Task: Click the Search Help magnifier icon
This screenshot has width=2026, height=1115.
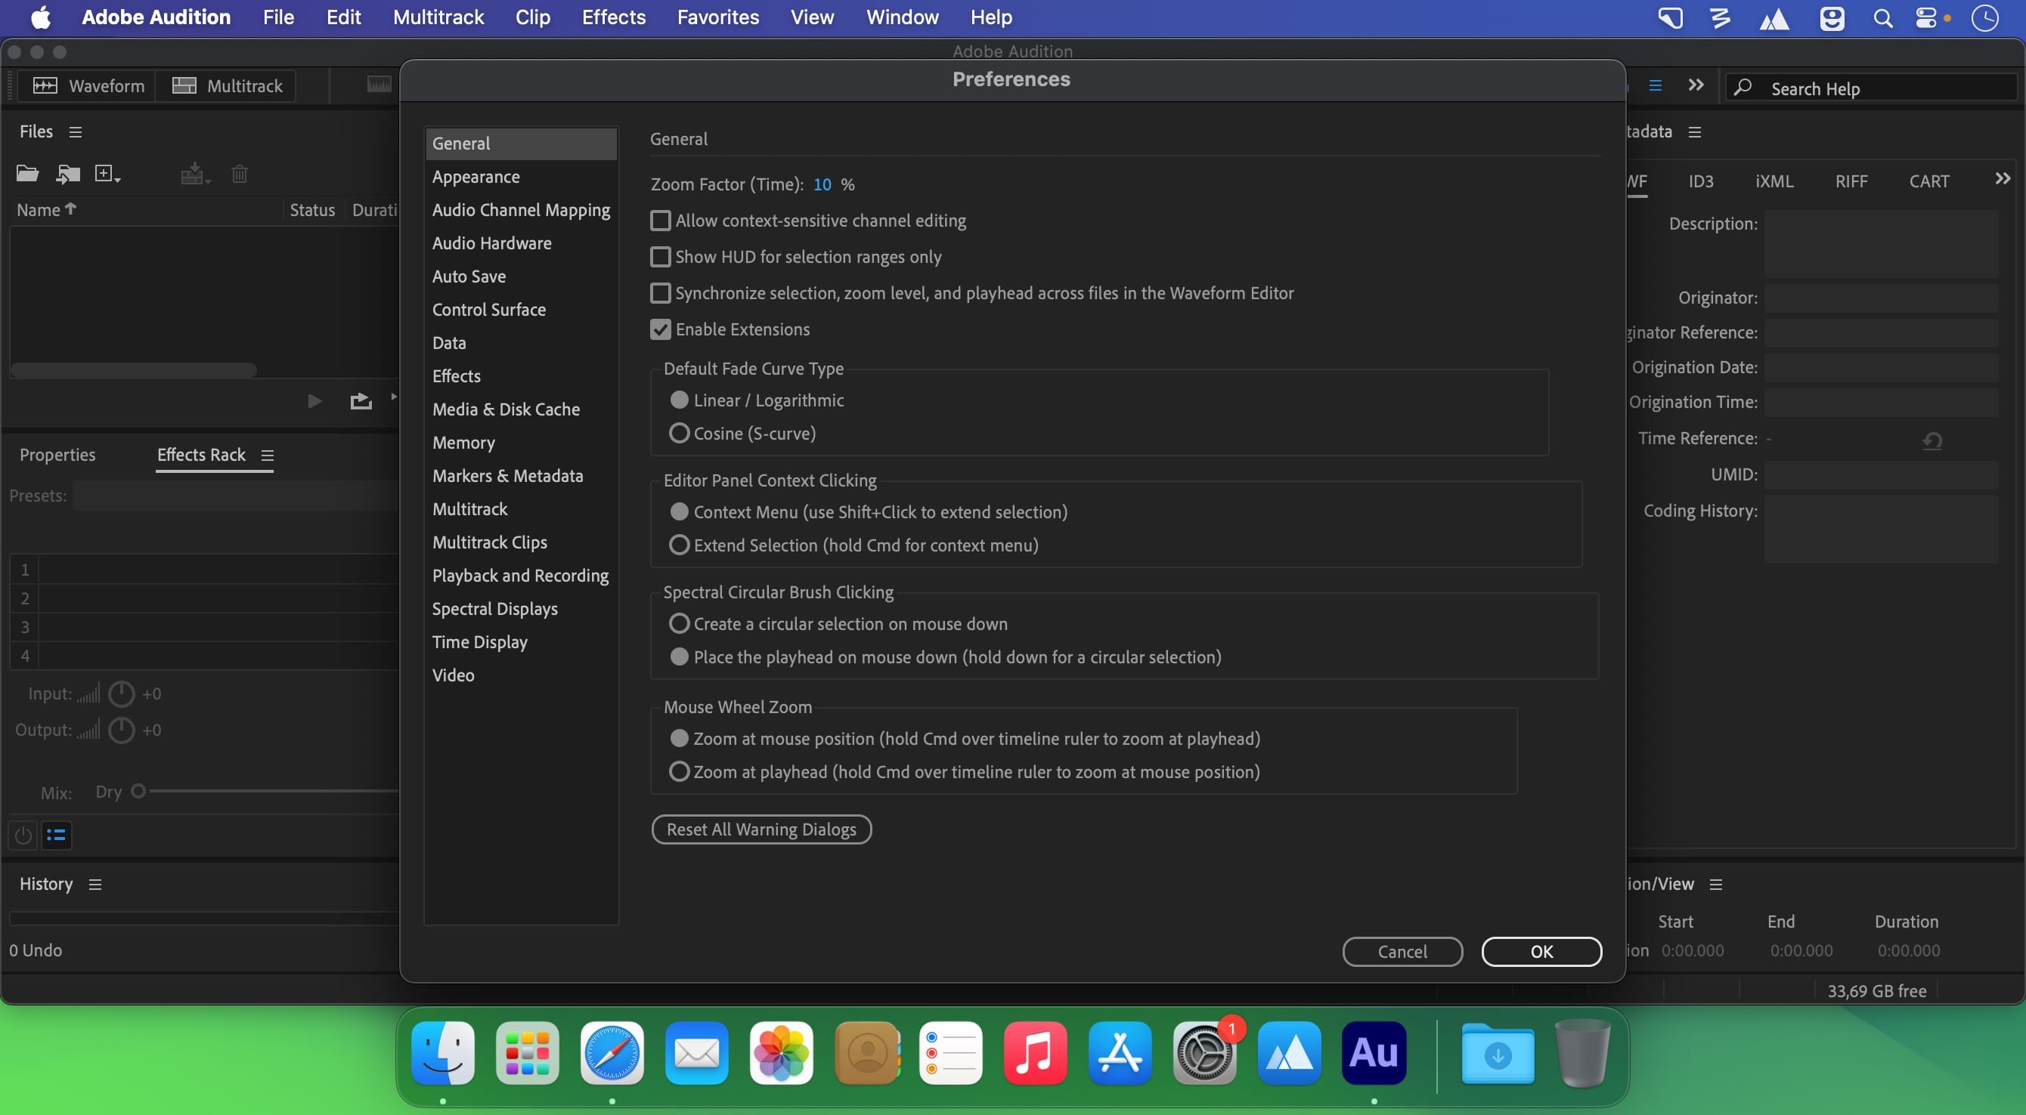Action: [1743, 87]
